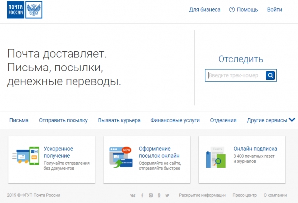Screen dimensions: 298x203
Task: Click '2019 © ФГУП Почта России' text
Action: tap(34, 195)
